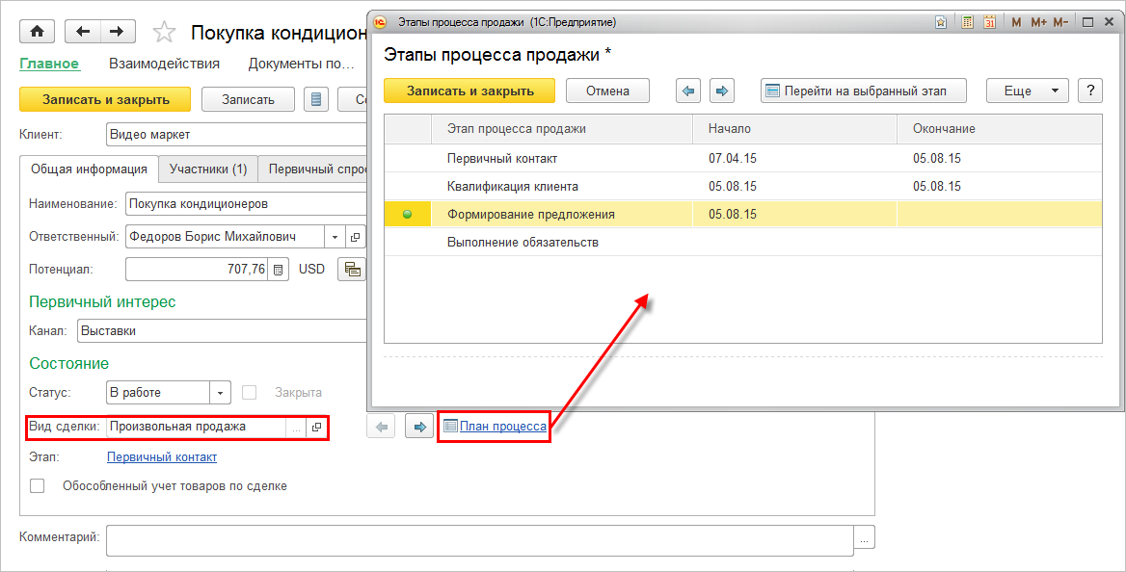Switch to the Участники (1) tab
Screen dimensions: 1126x572
208,169
